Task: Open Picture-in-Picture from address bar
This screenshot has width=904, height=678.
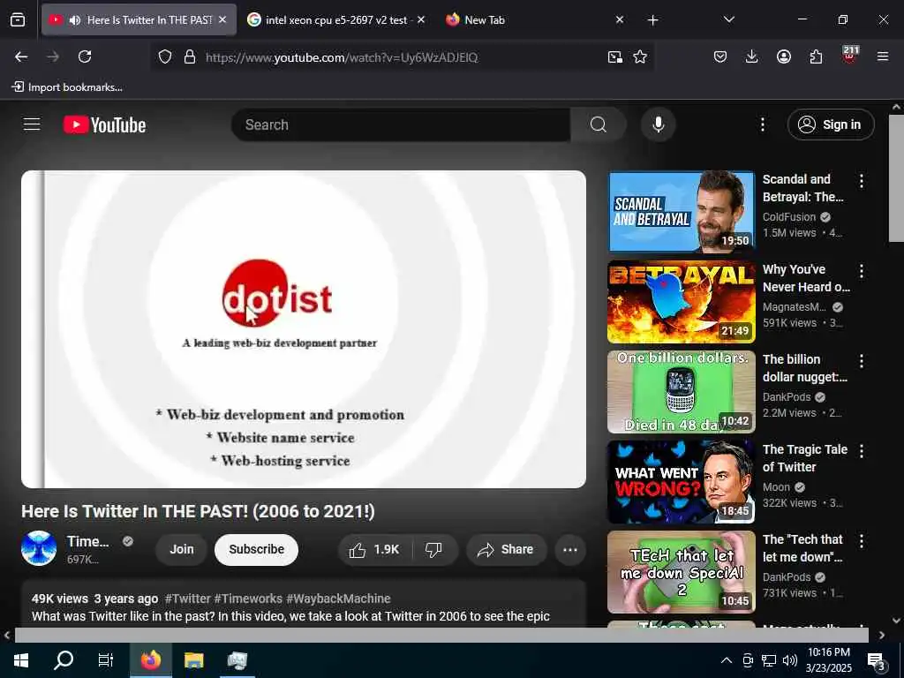Action: [x=615, y=57]
